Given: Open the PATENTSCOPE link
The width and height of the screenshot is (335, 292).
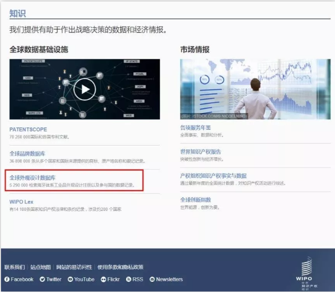Looking at the screenshot, I should point(28,129).
